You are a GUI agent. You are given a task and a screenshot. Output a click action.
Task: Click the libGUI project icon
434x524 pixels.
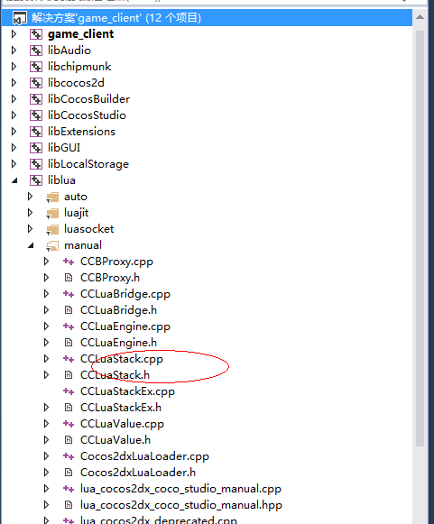(x=36, y=148)
